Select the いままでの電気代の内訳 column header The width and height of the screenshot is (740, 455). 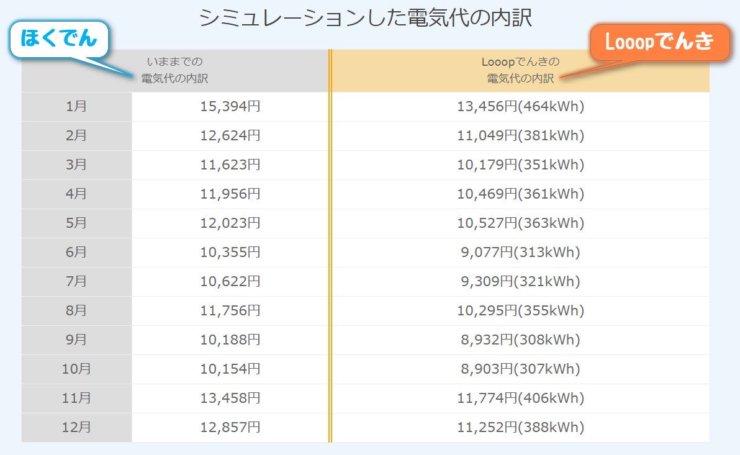174,70
